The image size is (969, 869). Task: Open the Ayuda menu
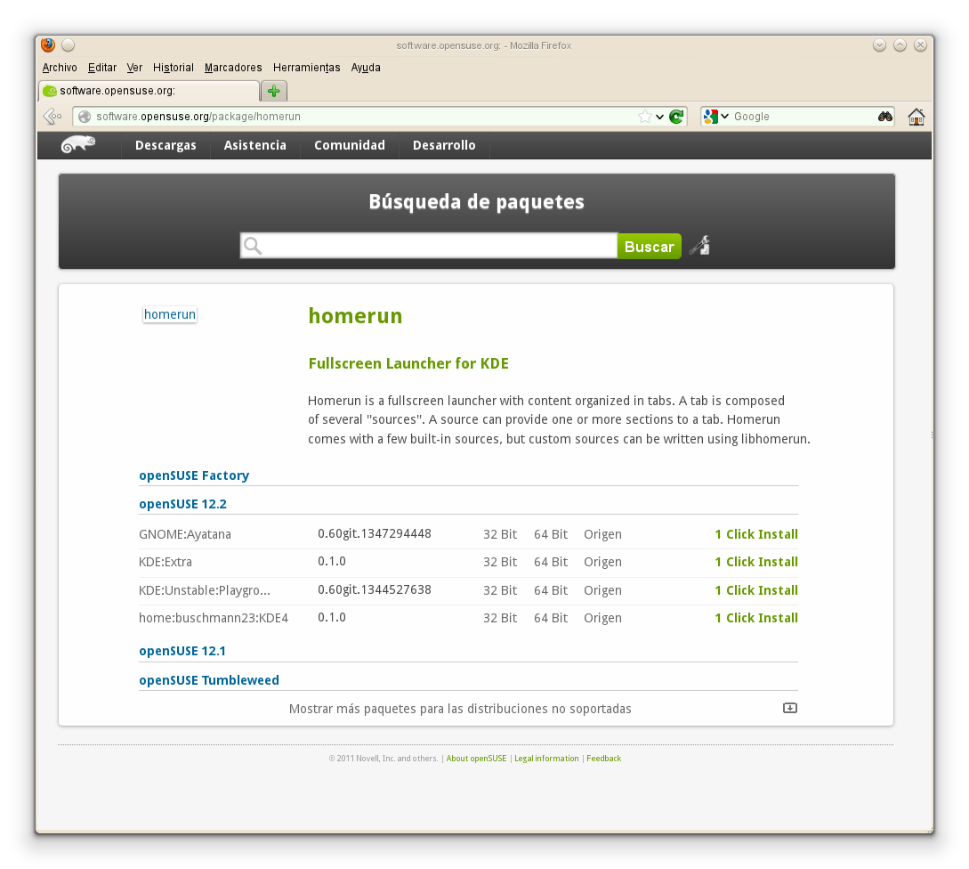(365, 68)
